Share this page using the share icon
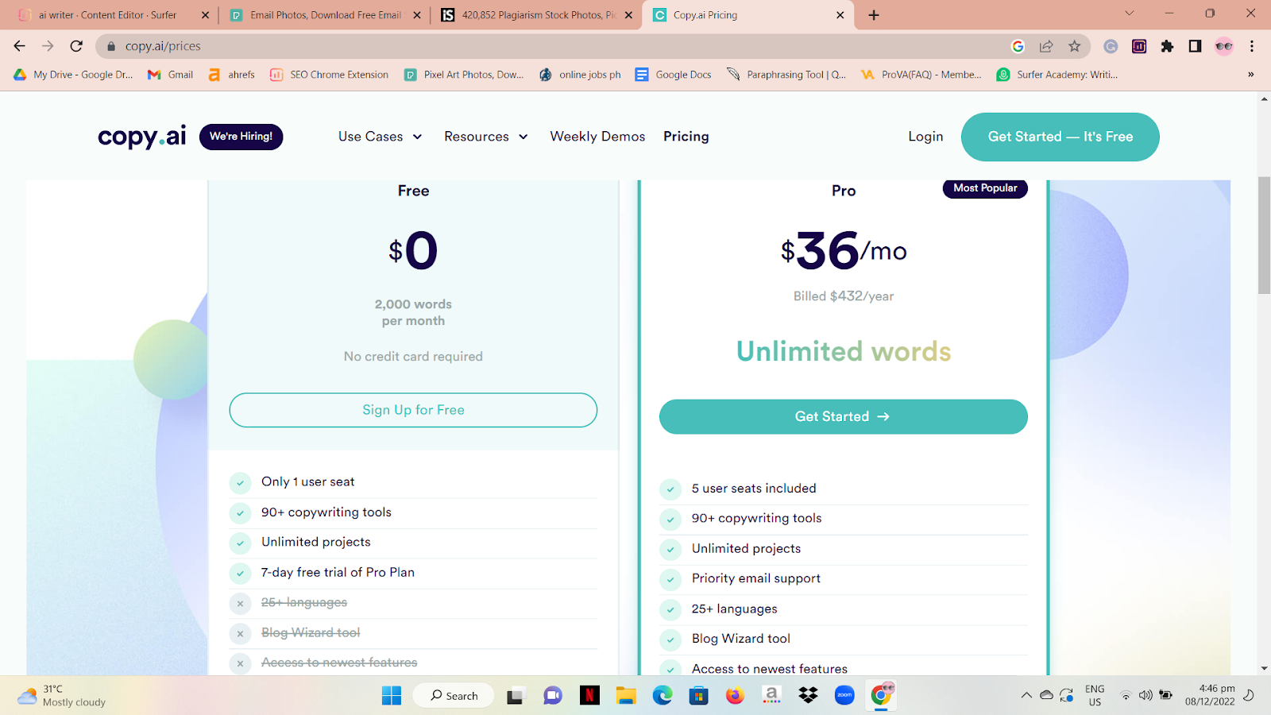1271x715 pixels. tap(1046, 46)
